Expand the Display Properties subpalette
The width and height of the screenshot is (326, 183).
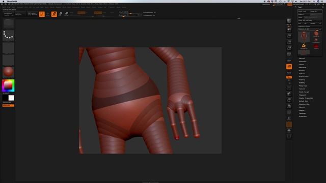pyautogui.click(x=306, y=98)
